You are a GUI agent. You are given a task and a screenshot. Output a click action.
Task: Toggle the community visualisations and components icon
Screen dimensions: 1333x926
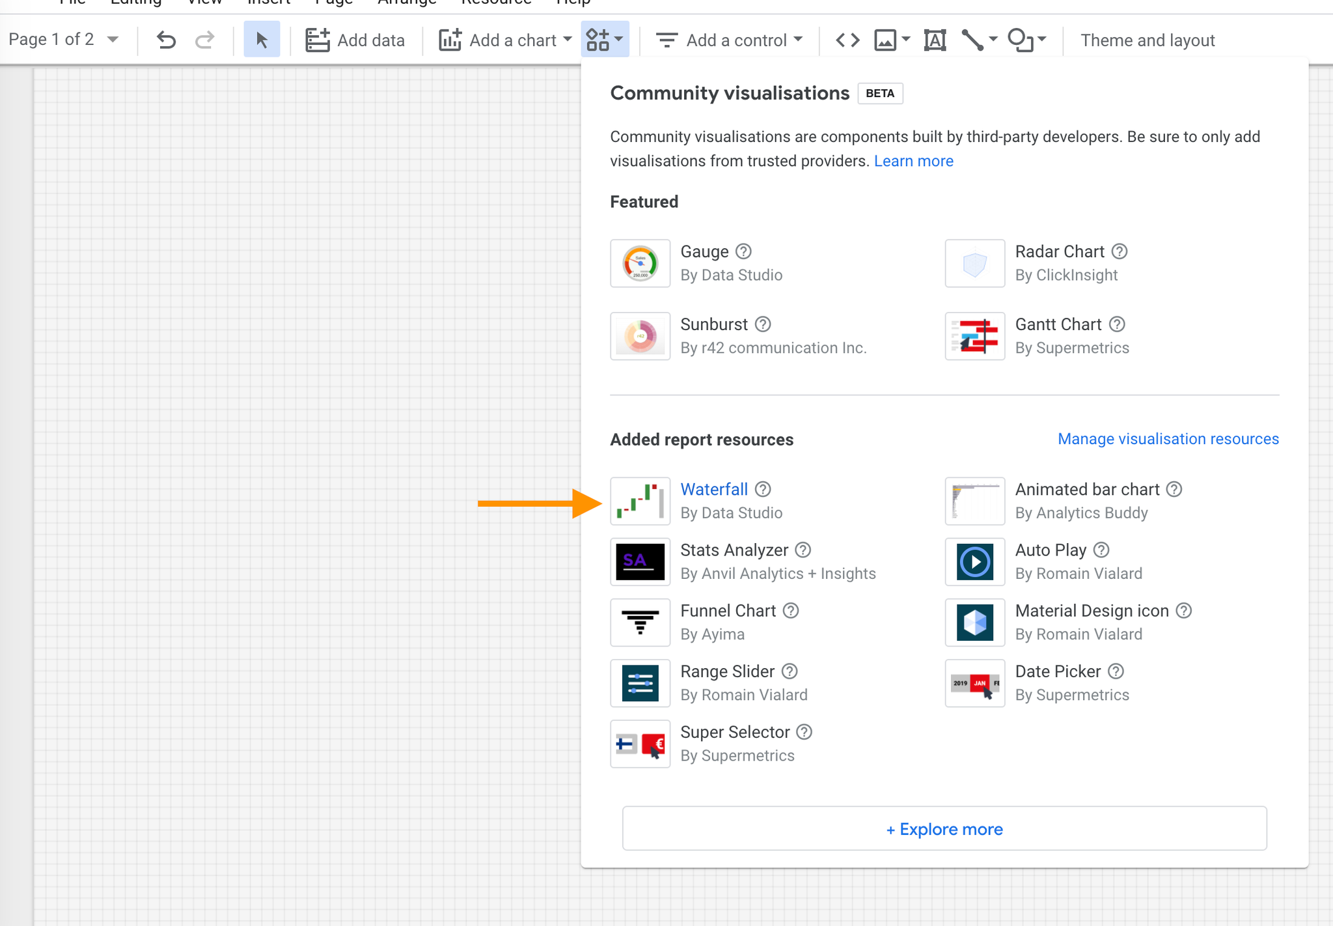click(x=605, y=40)
